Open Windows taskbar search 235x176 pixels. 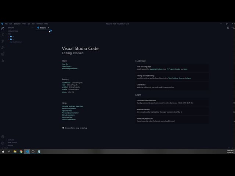point(9,151)
